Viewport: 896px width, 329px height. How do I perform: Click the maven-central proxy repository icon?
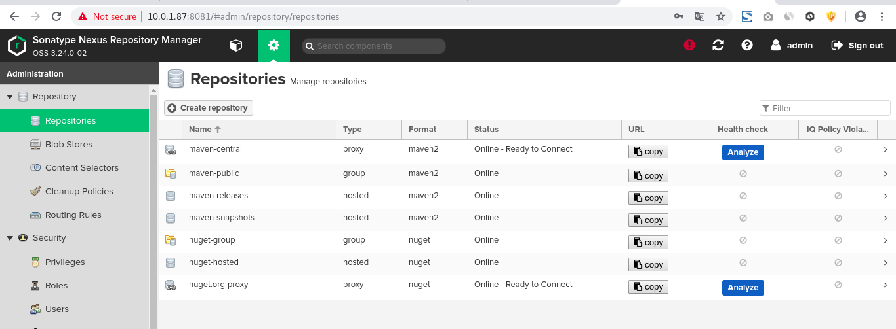(171, 150)
